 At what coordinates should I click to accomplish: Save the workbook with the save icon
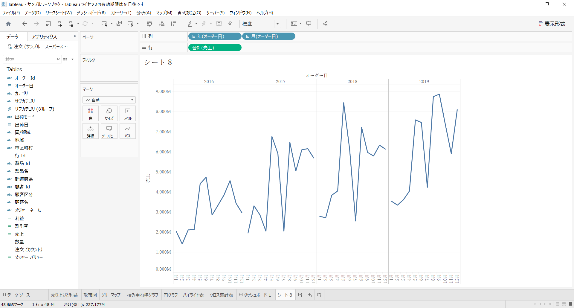point(48,24)
